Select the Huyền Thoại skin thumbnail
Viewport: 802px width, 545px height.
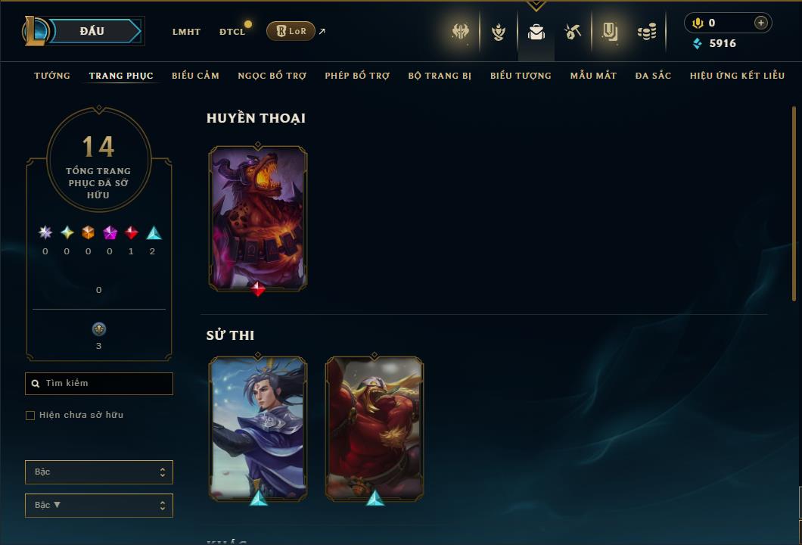pyautogui.click(x=258, y=219)
